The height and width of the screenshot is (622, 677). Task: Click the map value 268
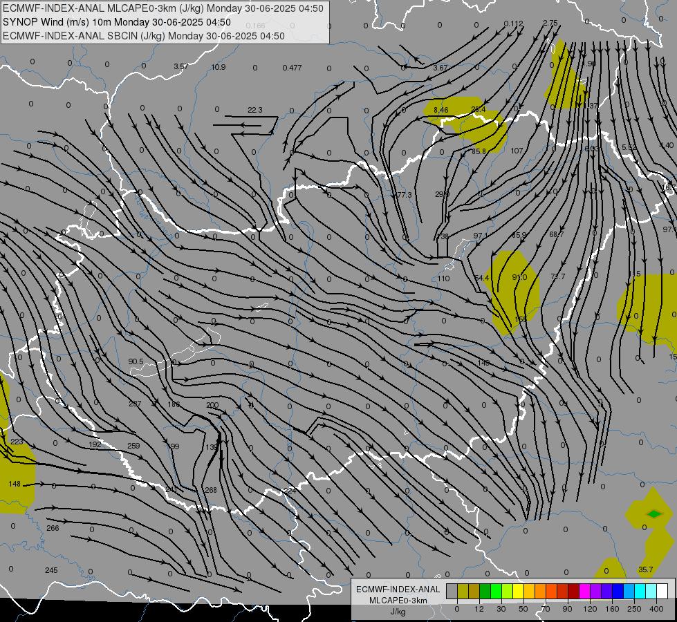coord(211,490)
